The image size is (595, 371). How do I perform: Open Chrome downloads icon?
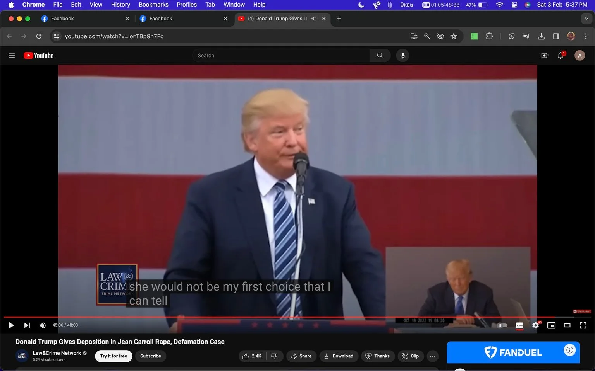click(x=541, y=36)
